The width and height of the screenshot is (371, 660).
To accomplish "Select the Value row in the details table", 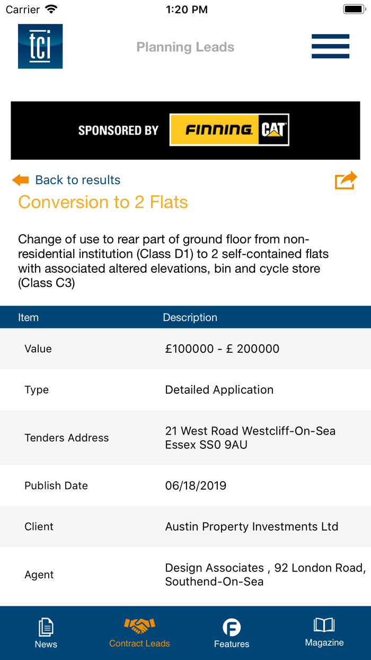I will tap(185, 349).
